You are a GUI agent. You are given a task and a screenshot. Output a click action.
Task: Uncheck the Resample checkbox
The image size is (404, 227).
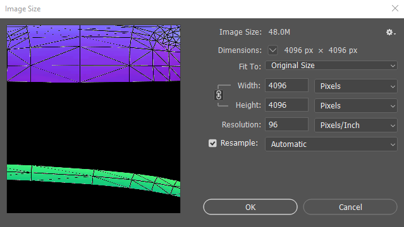pos(212,143)
